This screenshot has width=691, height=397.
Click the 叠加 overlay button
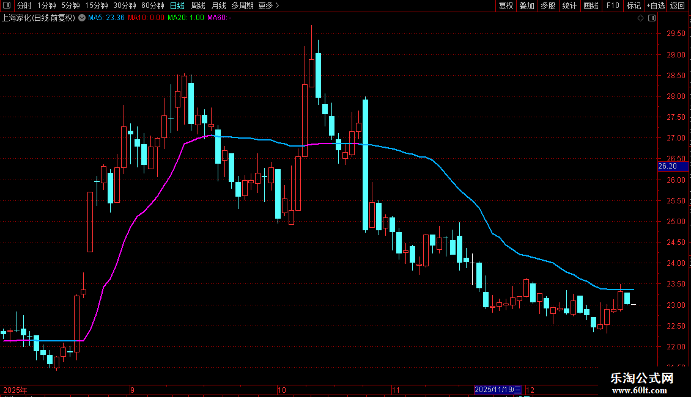point(527,5)
